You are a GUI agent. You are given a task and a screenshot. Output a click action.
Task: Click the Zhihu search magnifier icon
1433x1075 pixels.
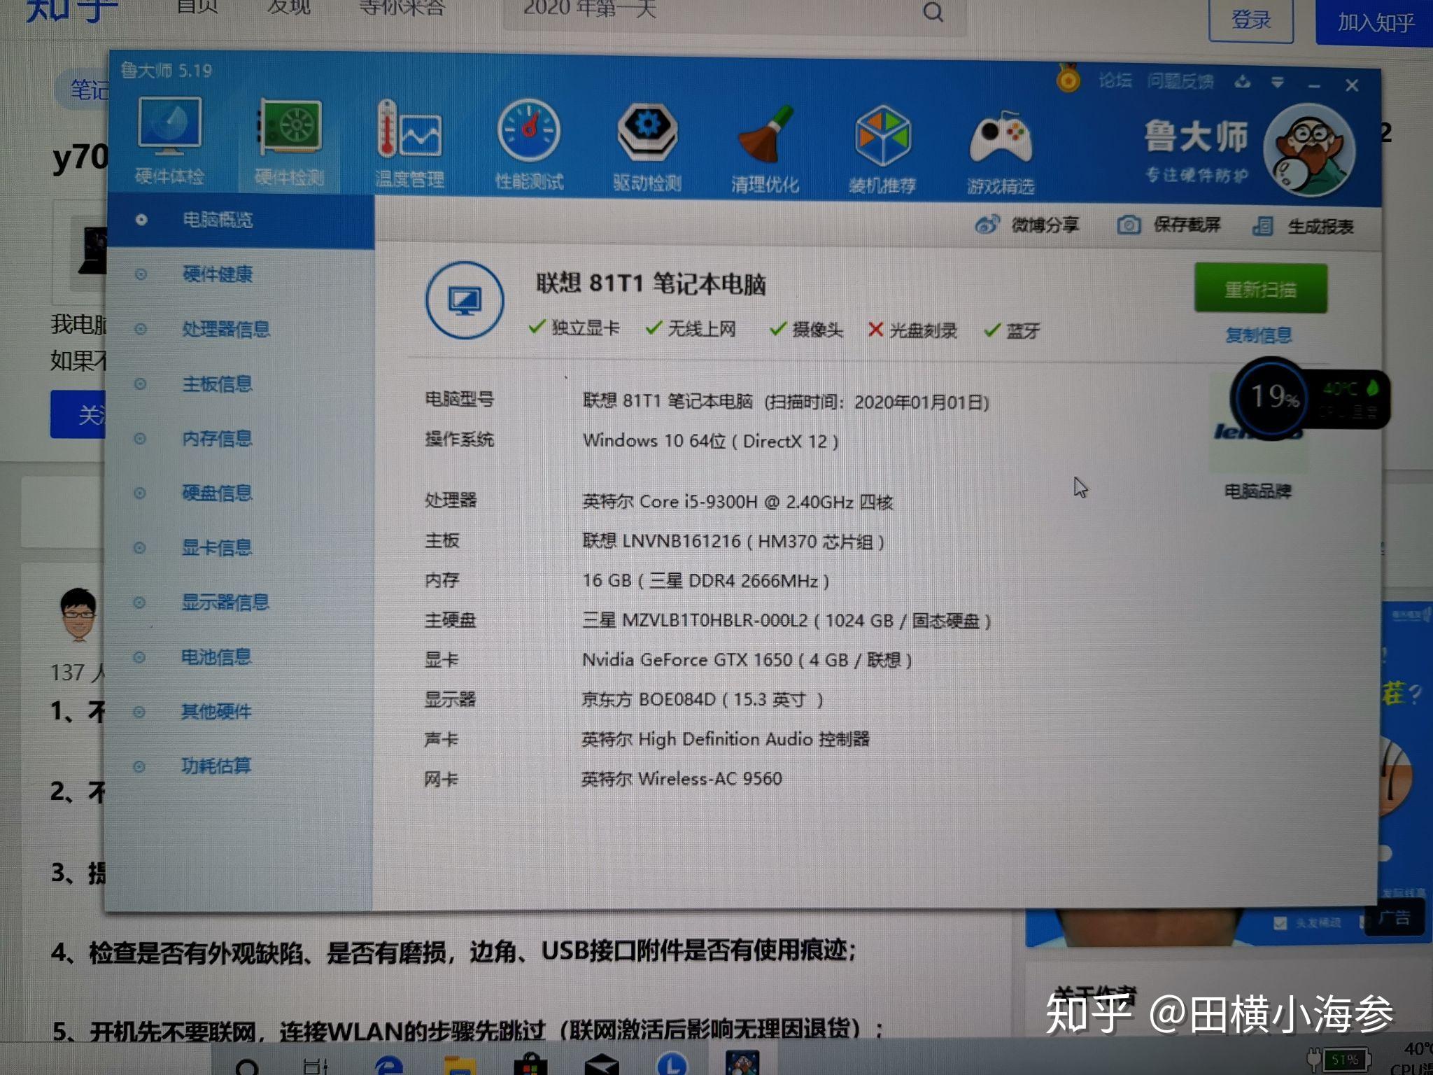pyautogui.click(x=933, y=12)
